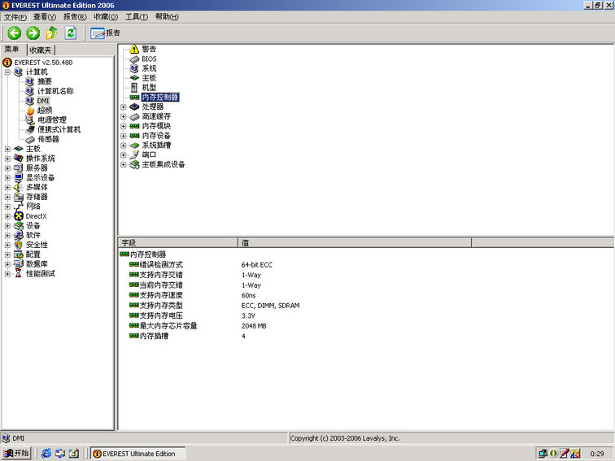Viewport: 615px width, 461px height.
Task: Click the 设备 devices icon
Action: pos(19,226)
